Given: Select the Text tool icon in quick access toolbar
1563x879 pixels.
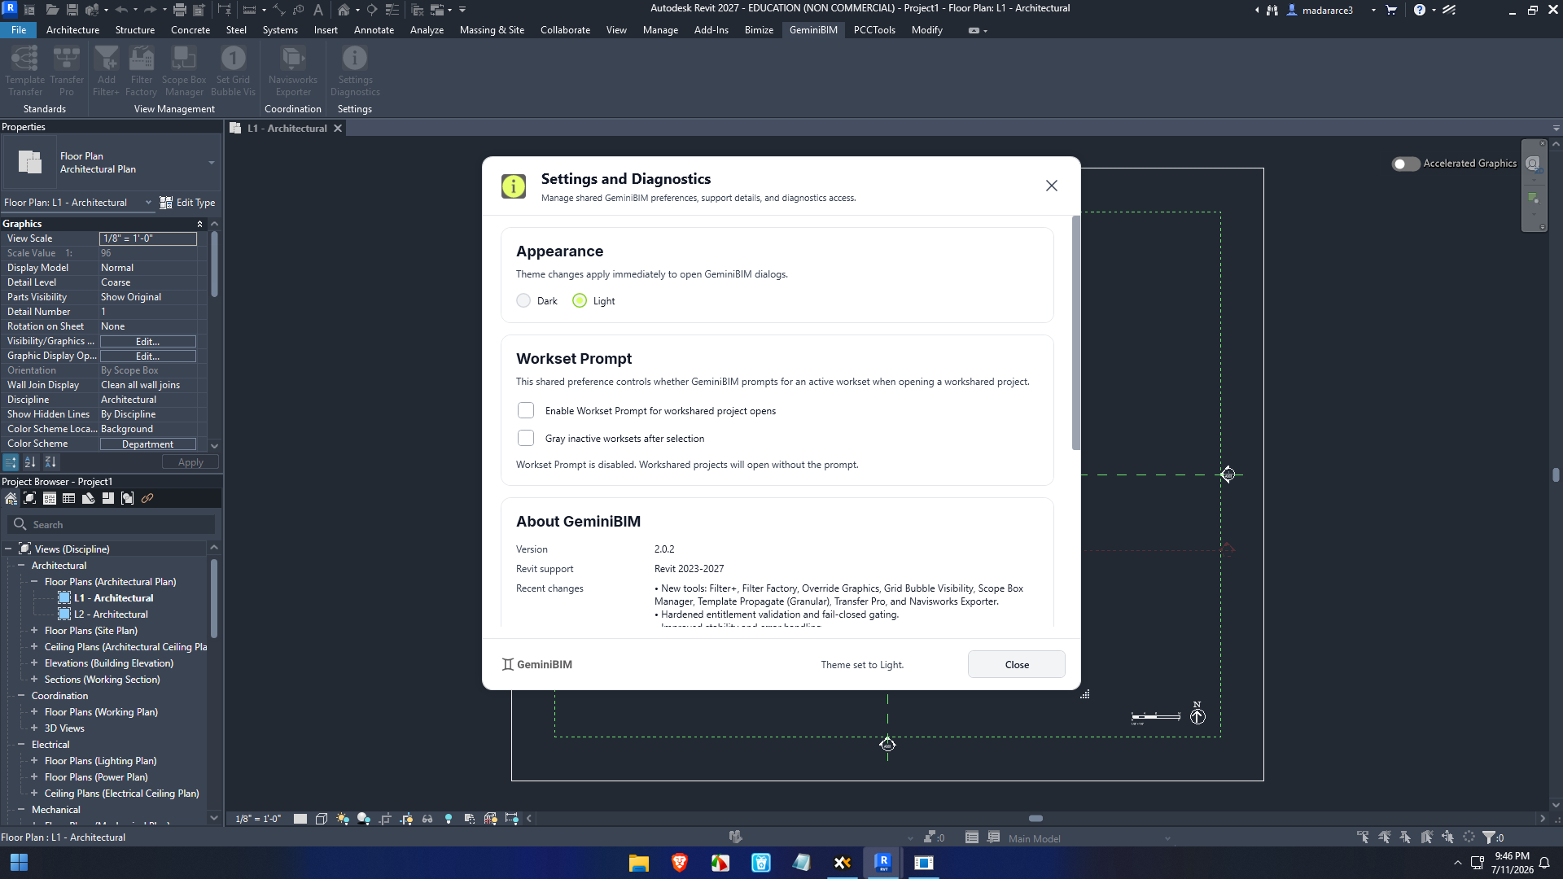Looking at the screenshot, I should tap(318, 10).
